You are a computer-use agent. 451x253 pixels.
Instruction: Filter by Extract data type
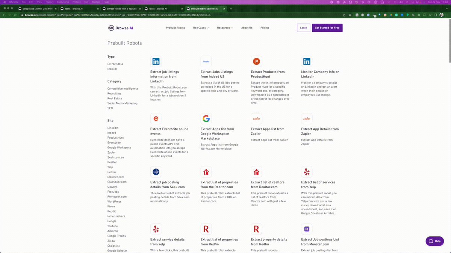pyautogui.click(x=115, y=64)
